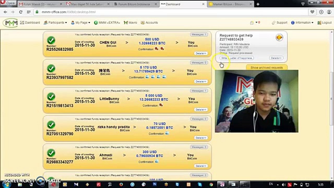Switch to the Mau dapat 50 Juta tab
The width and height of the screenshot is (334, 188).
(89, 4)
